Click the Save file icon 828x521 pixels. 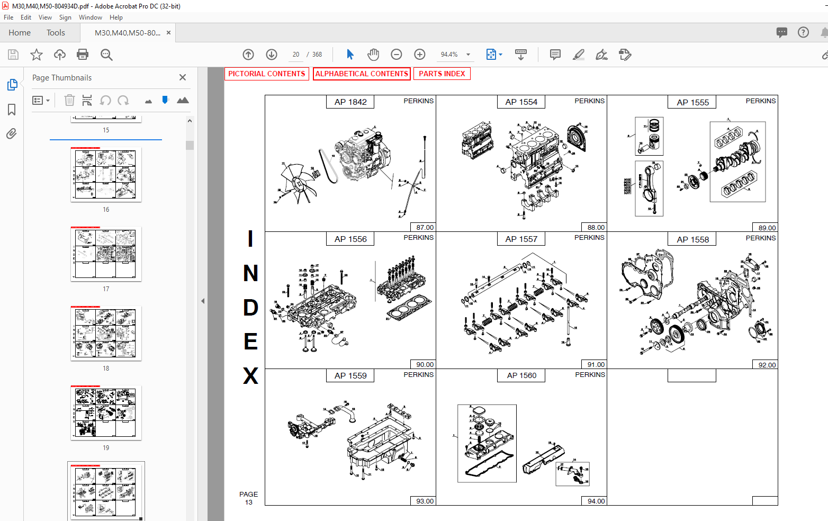point(13,55)
